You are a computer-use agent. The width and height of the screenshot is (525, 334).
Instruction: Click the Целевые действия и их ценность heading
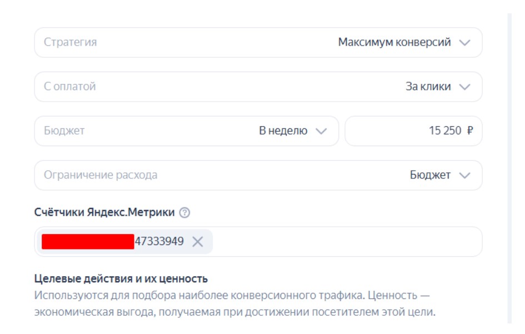[121, 278]
